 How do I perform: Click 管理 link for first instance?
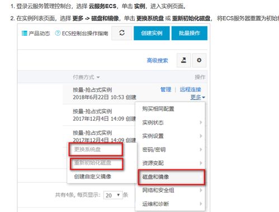pos(165,89)
